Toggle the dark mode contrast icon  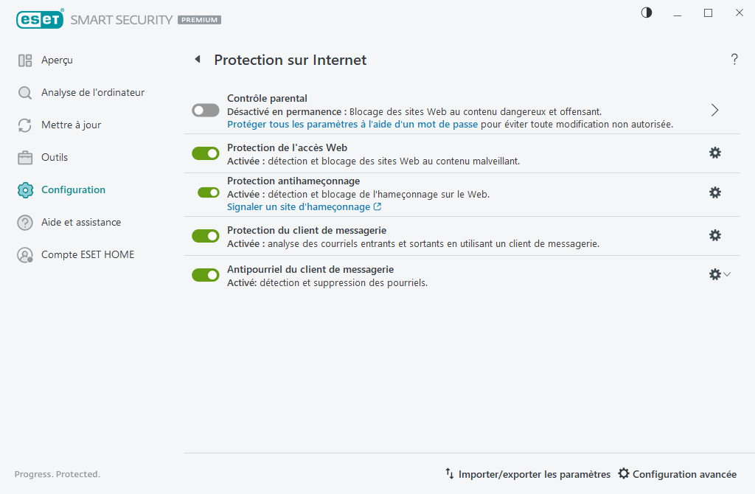[646, 13]
